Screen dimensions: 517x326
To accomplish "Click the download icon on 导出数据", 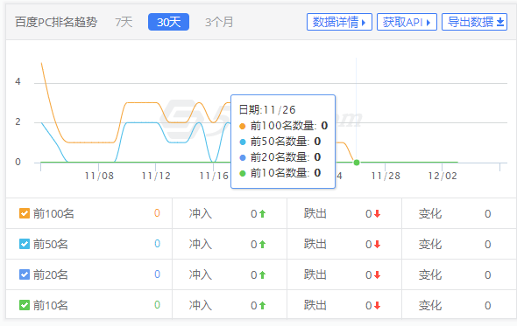I will click(x=500, y=22).
